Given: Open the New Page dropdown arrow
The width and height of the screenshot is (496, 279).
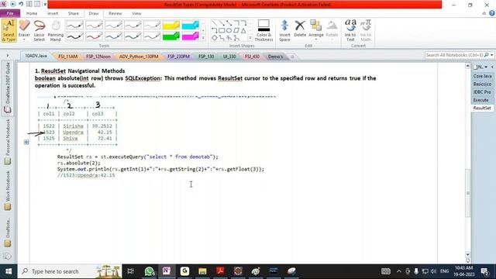Looking at the screenshot, I should click(x=486, y=67).
